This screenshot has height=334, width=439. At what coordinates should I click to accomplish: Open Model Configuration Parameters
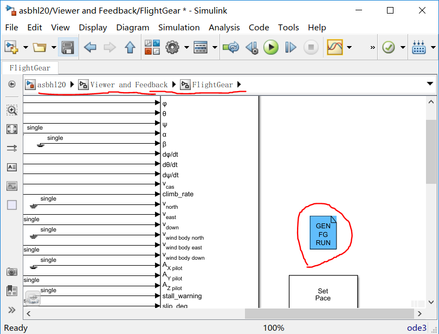(171, 47)
